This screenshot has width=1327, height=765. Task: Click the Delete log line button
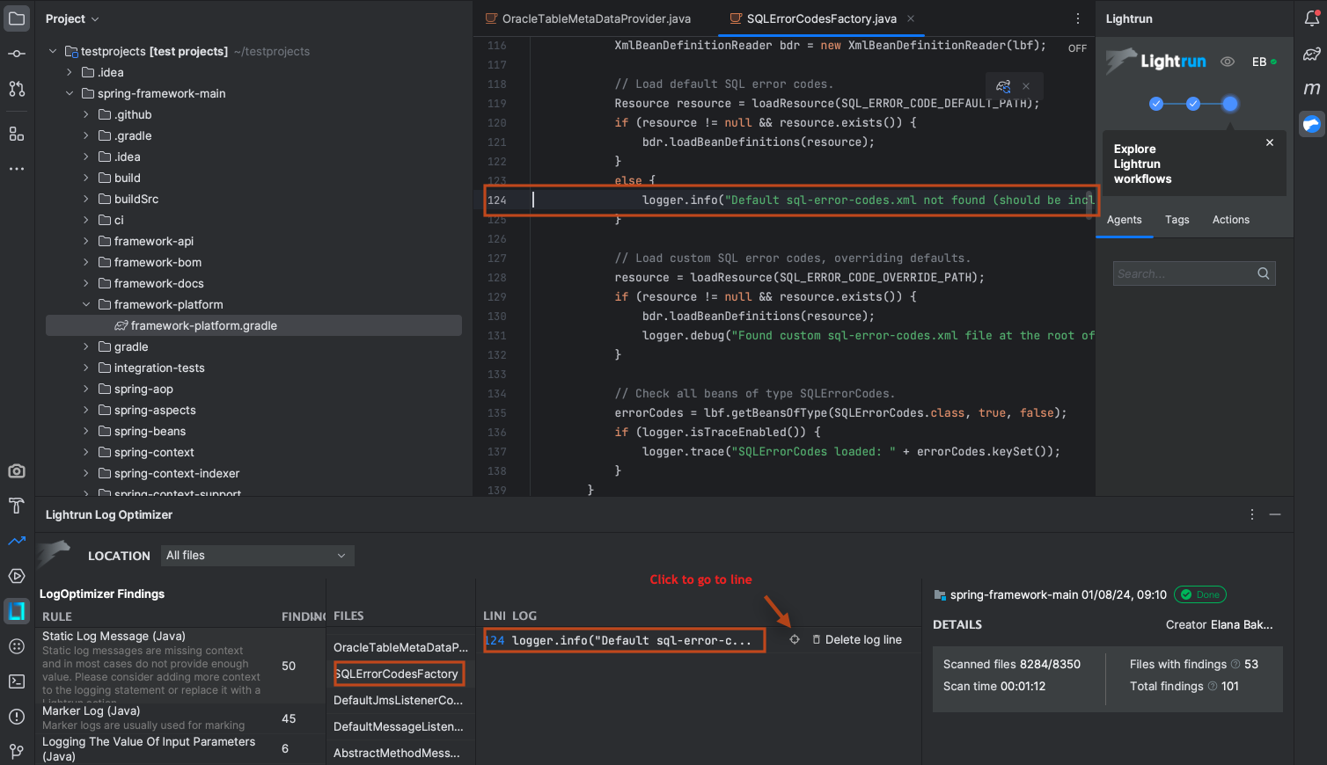click(857, 640)
